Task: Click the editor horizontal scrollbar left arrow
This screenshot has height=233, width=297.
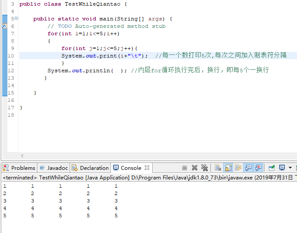Action: coord(22,155)
